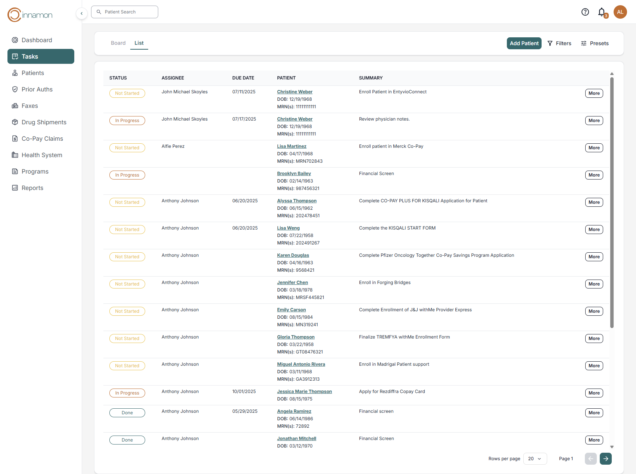Open the Presets sliders icon
The image size is (636, 474).
click(584, 43)
